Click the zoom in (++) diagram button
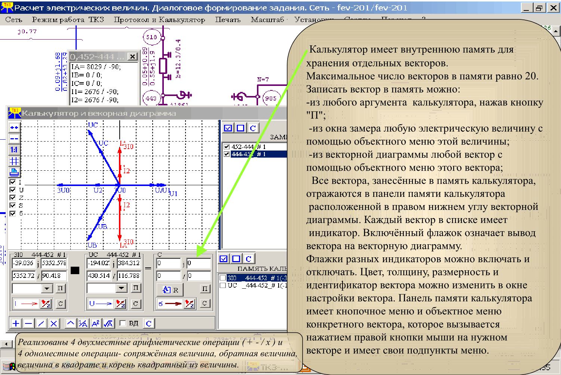This screenshot has width=561, height=375. [14, 128]
